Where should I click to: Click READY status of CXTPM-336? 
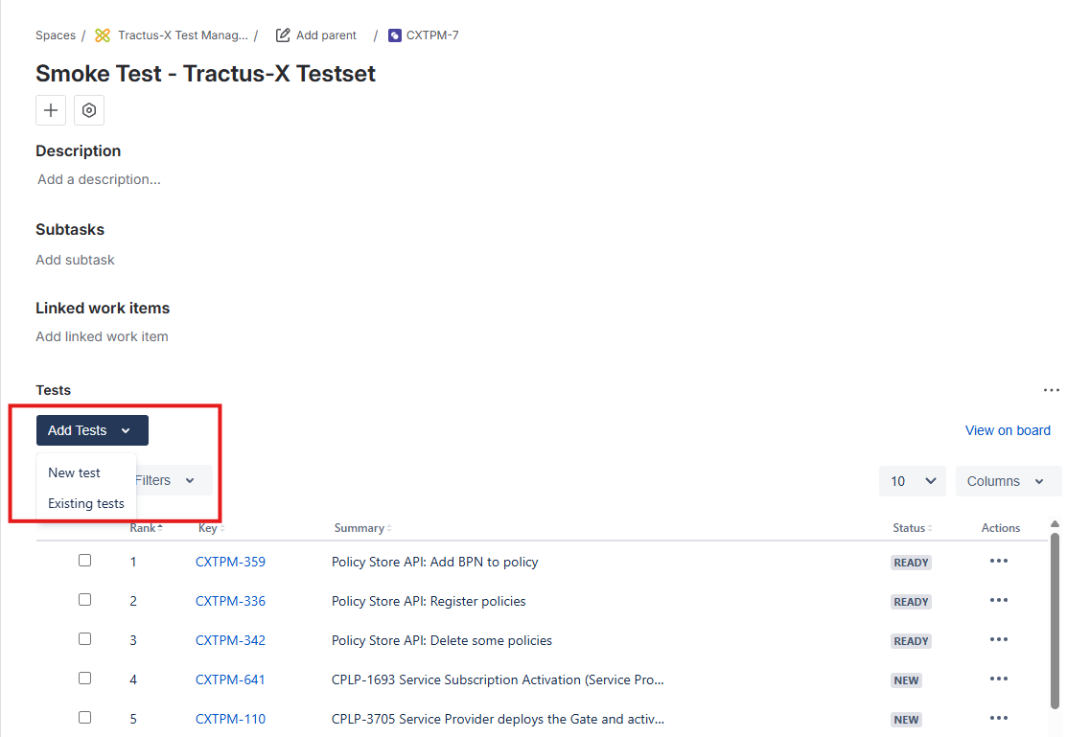click(x=911, y=602)
